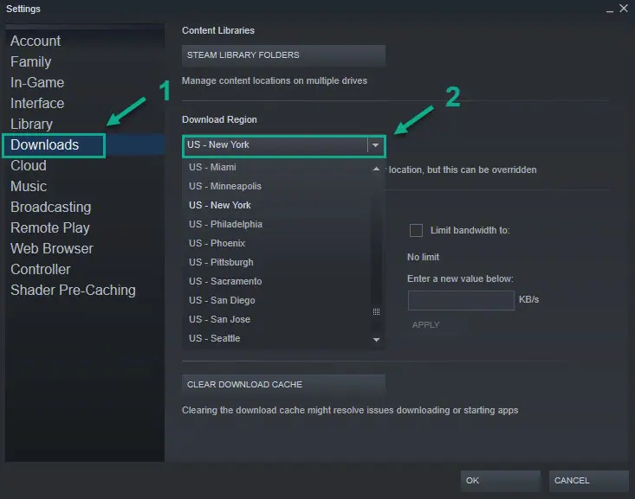
Task: Select US - Phoenix region
Action: tap(277, 243)
